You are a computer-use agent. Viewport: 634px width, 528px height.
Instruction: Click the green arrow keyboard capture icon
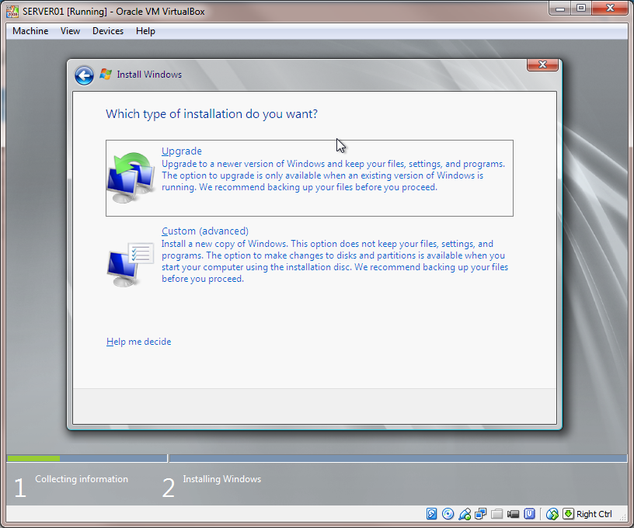tap(568, 514)
